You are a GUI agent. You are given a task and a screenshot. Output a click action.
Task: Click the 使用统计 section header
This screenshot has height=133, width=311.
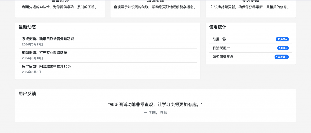217,27
